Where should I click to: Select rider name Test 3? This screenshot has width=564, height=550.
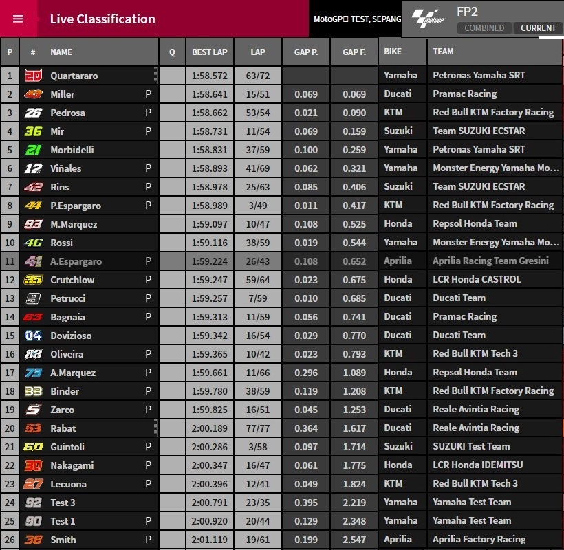pyautogui.click(x=63, y=503)
